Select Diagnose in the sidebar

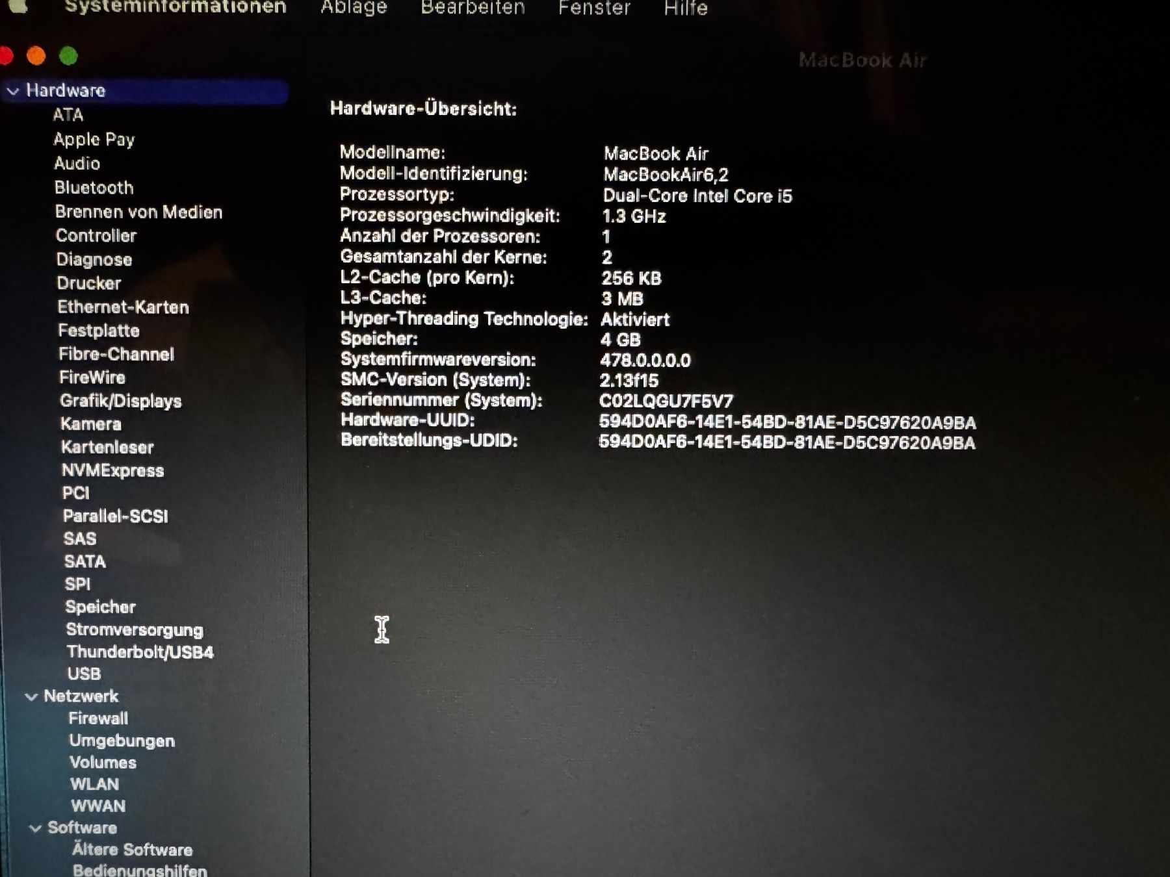[94, 260]
